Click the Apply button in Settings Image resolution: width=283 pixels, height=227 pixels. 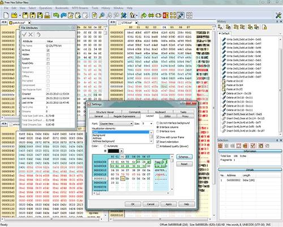(x=169, y=204)
